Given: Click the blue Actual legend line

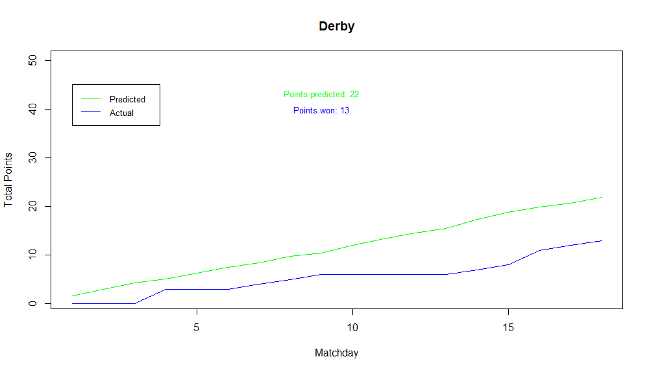Looking at the screenshot, I should pos(91,112).
